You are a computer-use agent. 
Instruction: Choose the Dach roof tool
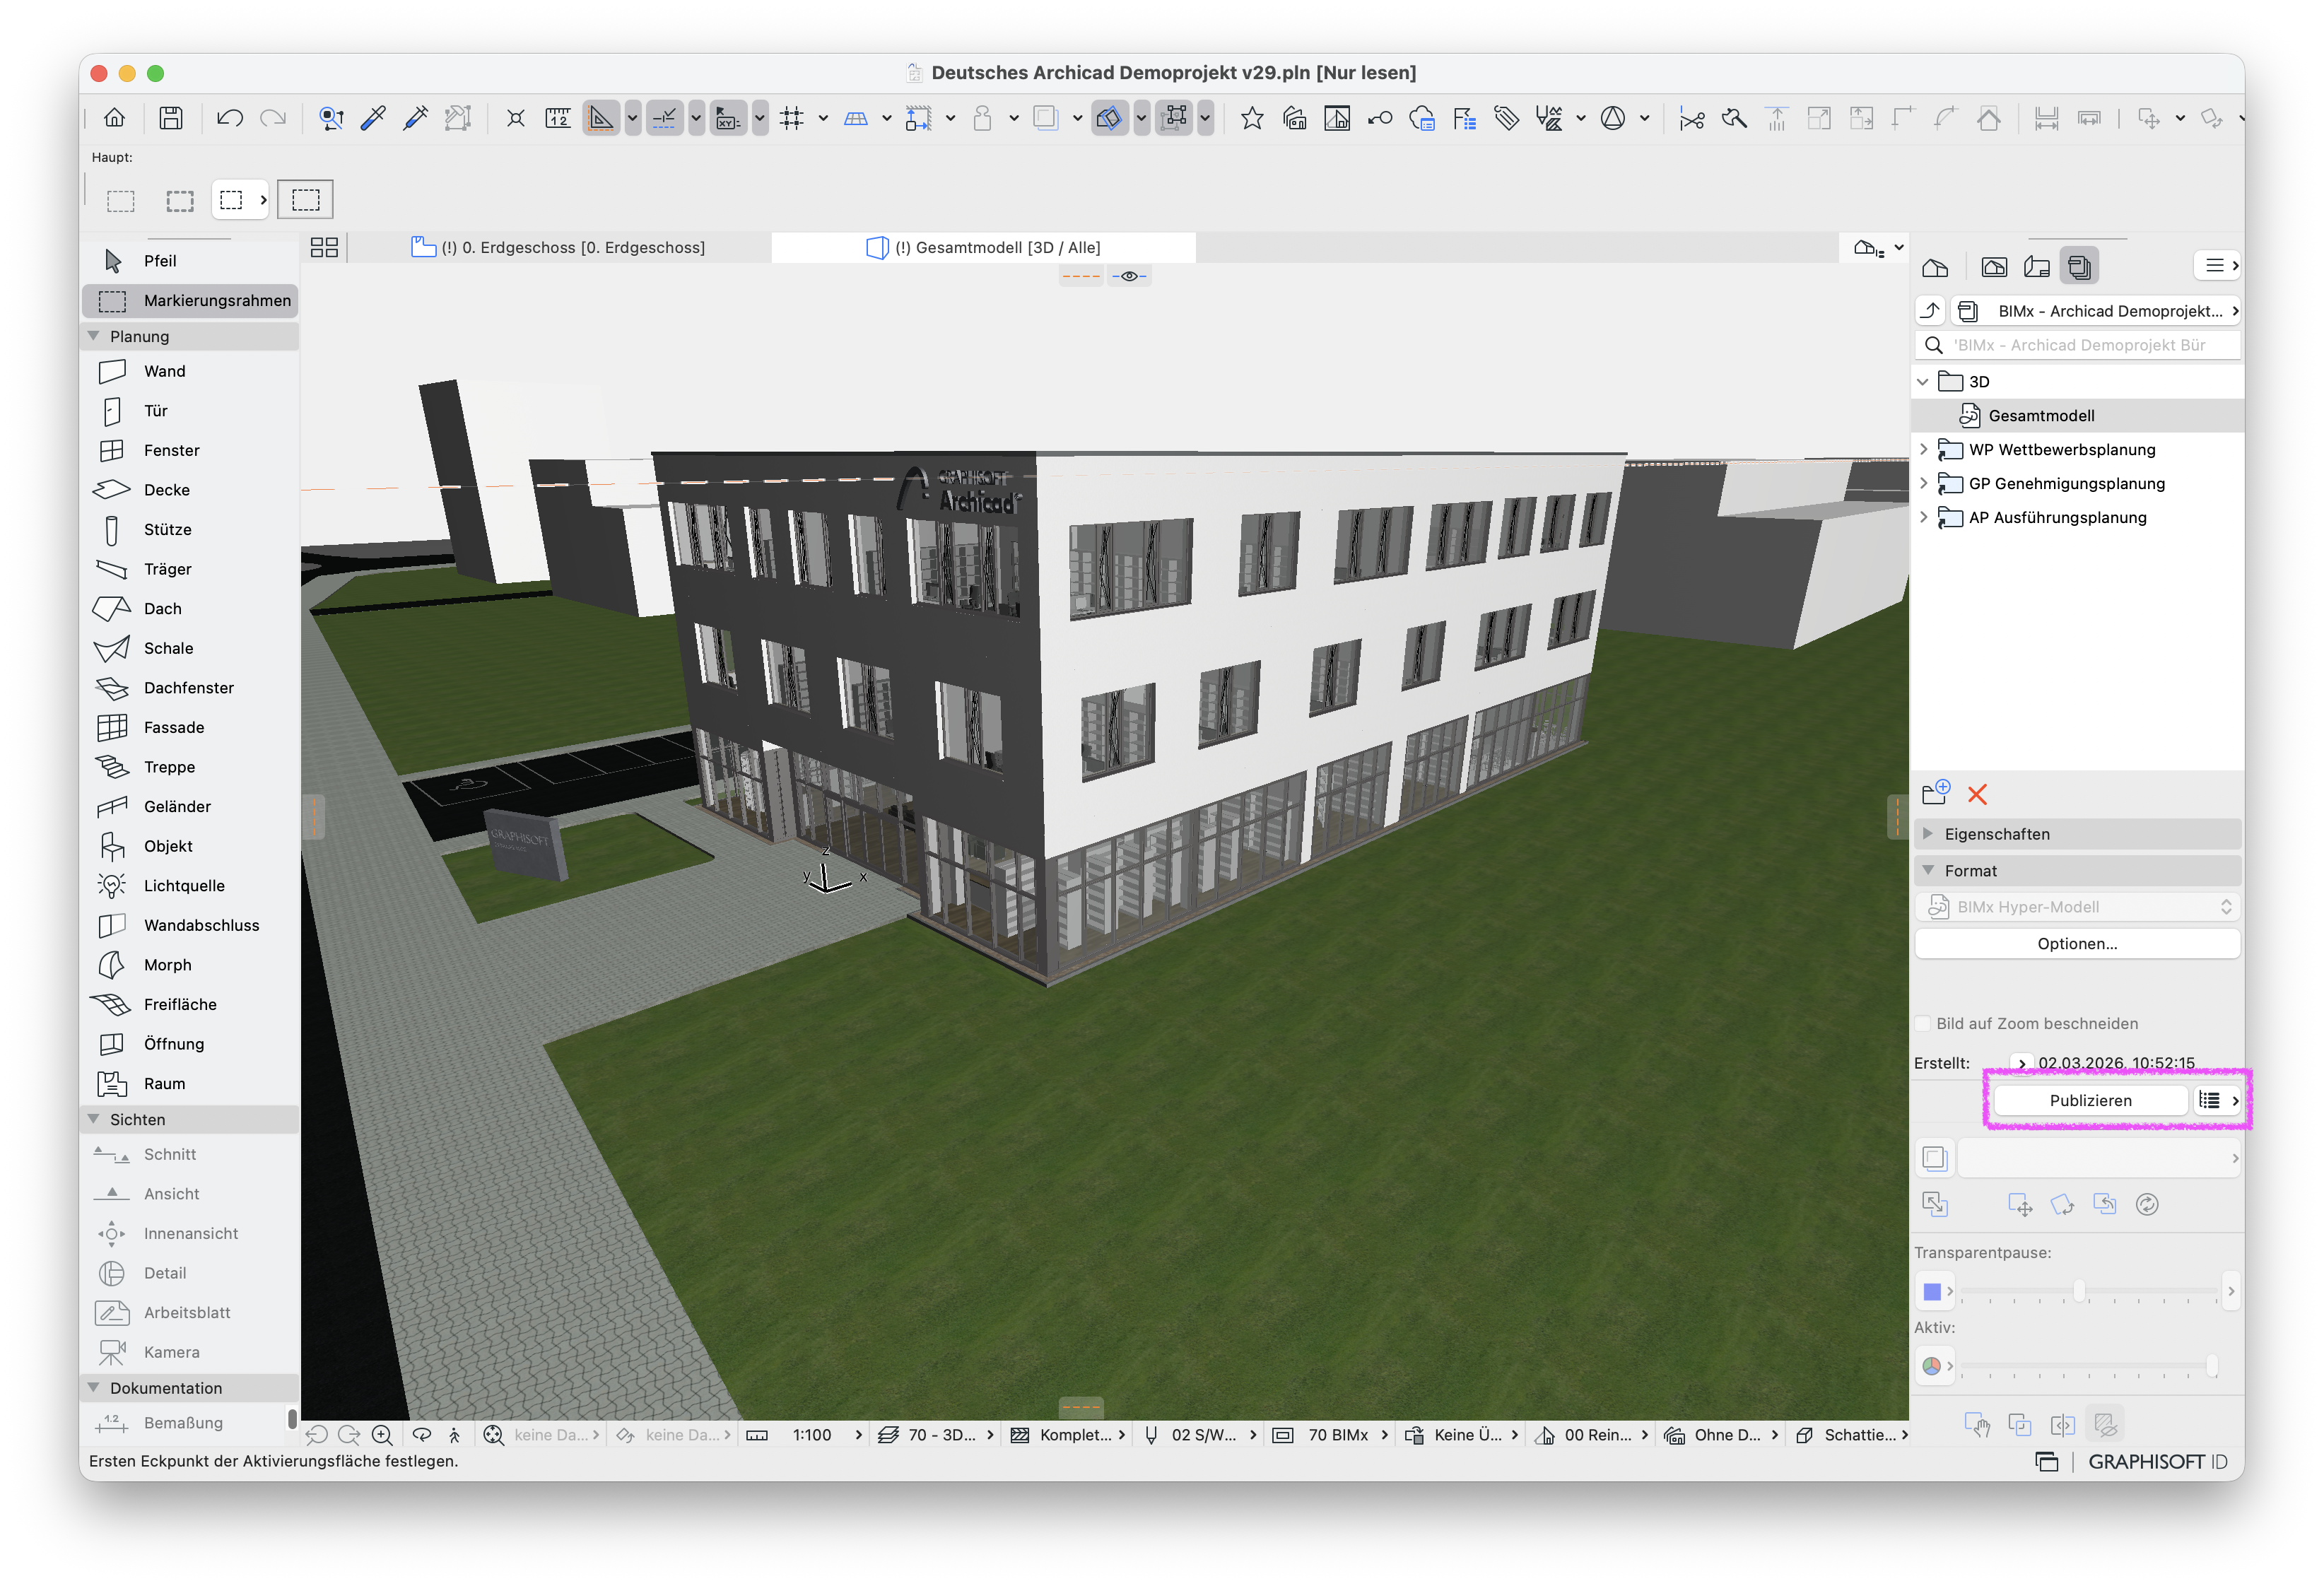(189, 609)
